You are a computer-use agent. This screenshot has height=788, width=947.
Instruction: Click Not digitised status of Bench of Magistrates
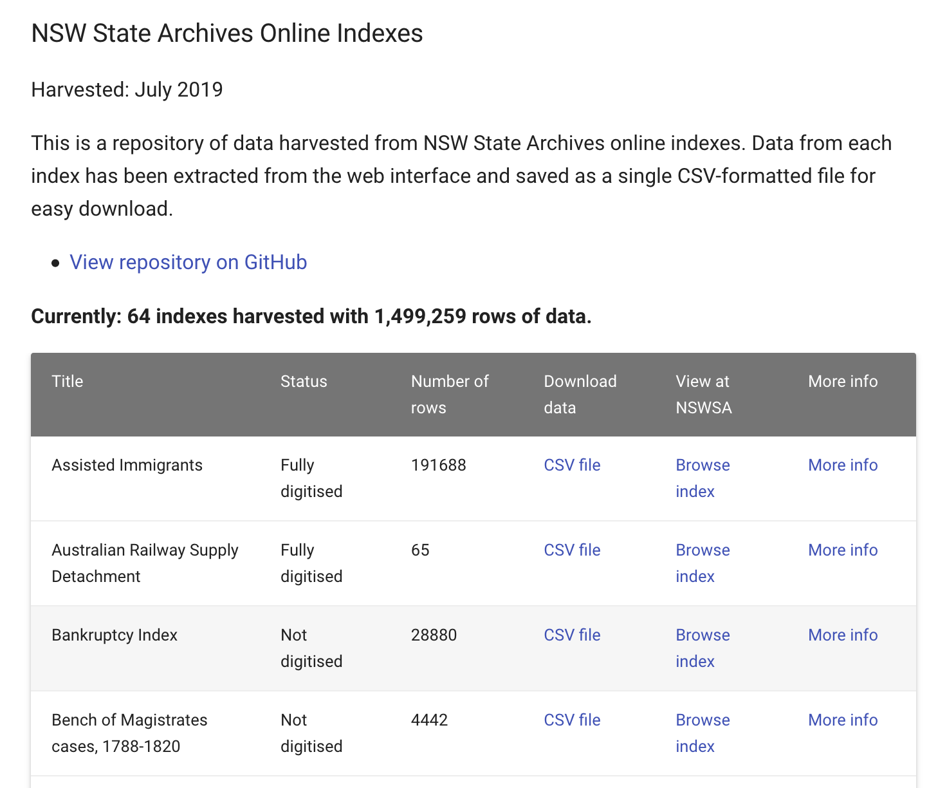[x=311, y=733]
